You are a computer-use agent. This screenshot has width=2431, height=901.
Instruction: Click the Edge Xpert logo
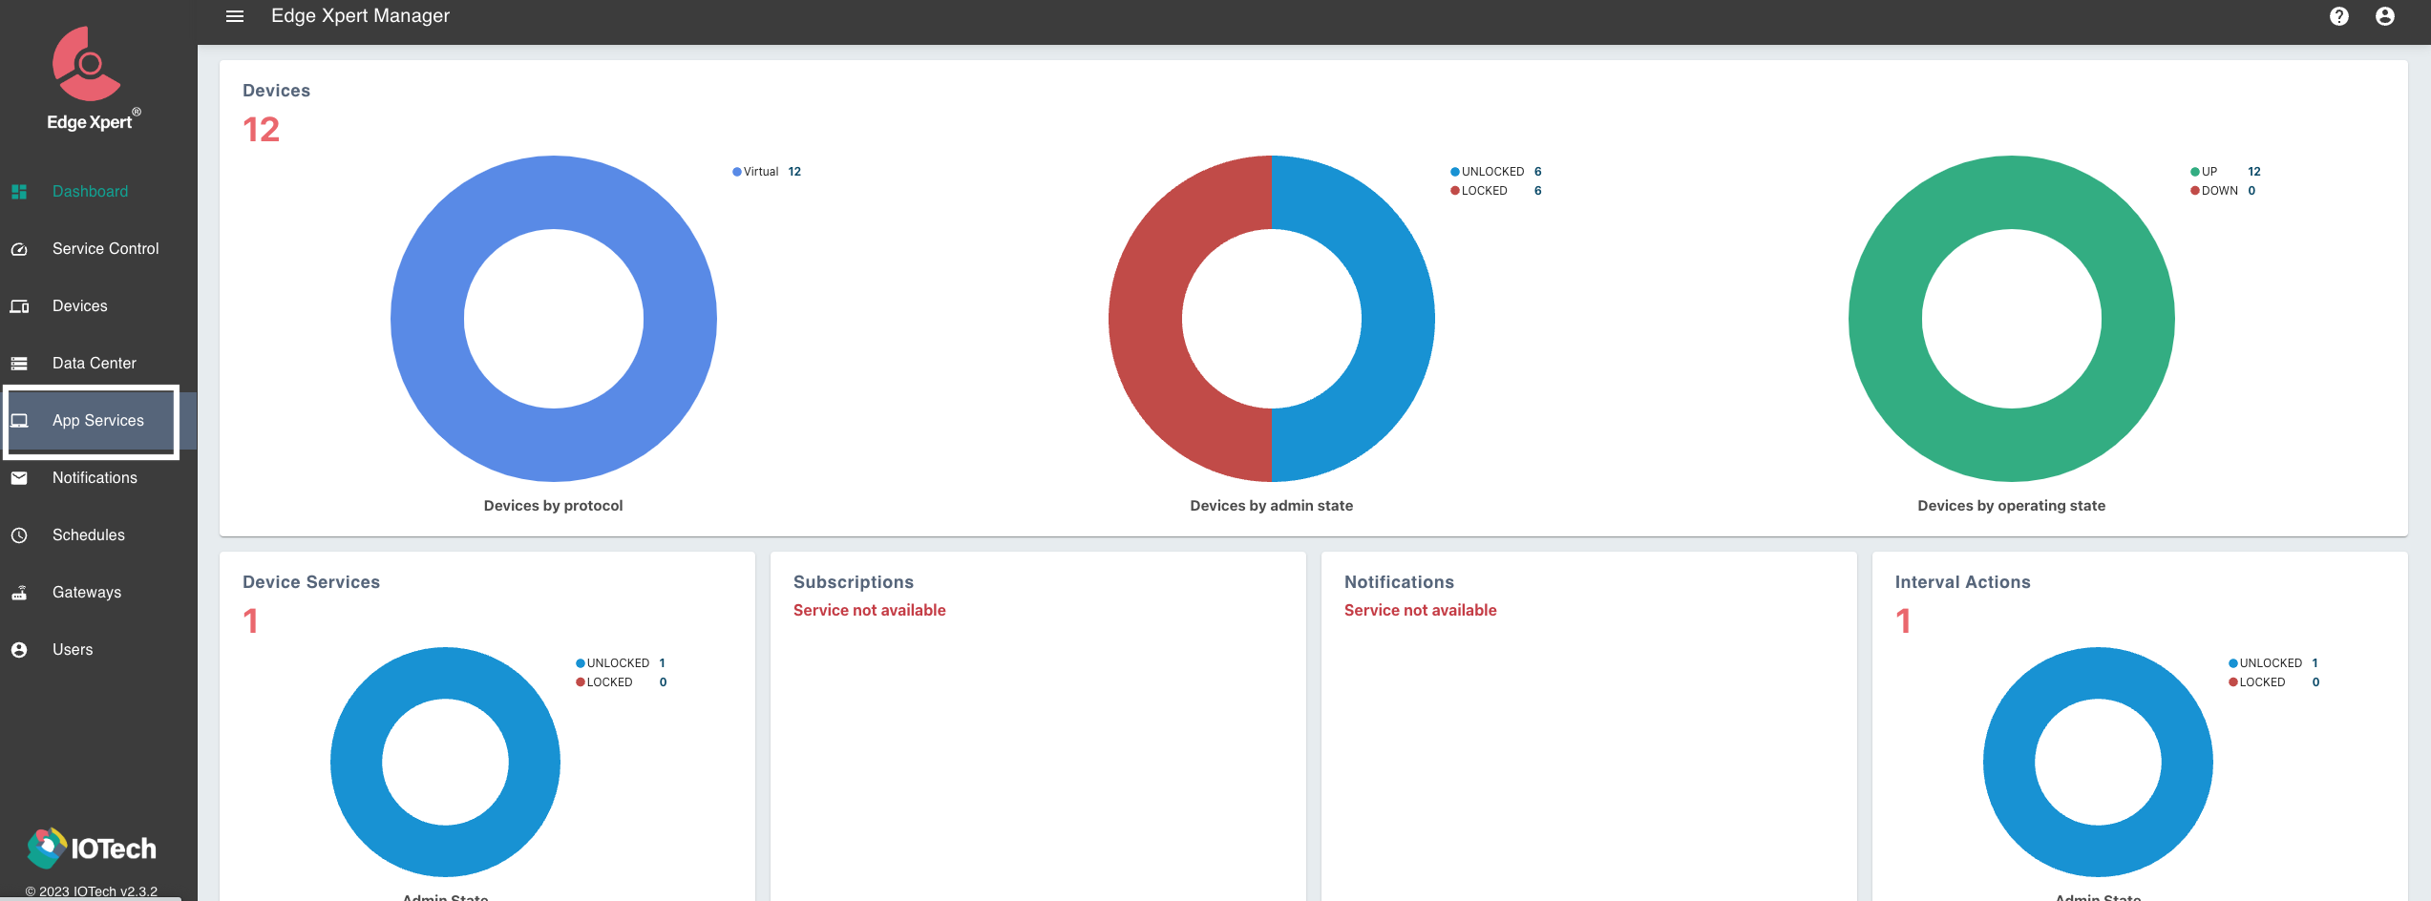93,78
